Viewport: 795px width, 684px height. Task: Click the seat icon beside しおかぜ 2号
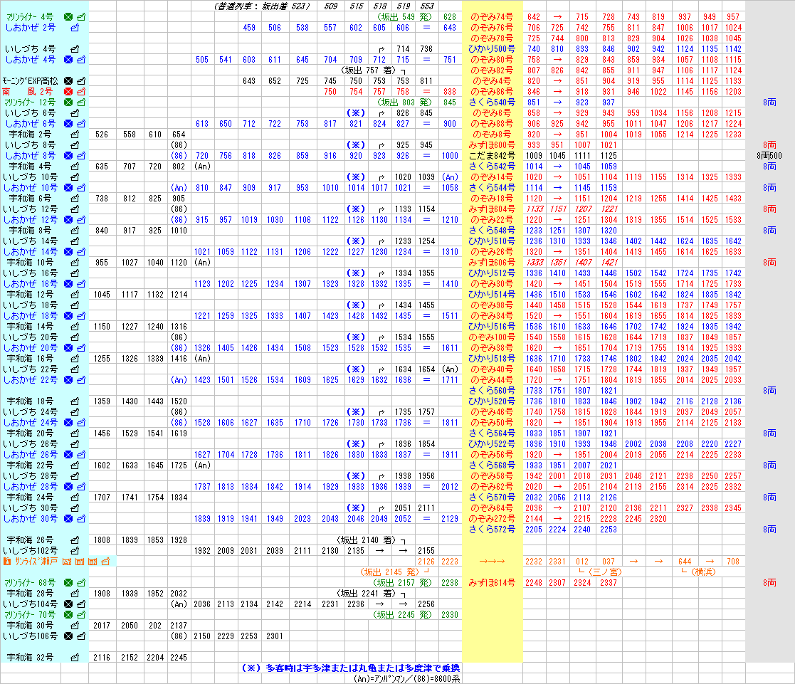point(75,27)
